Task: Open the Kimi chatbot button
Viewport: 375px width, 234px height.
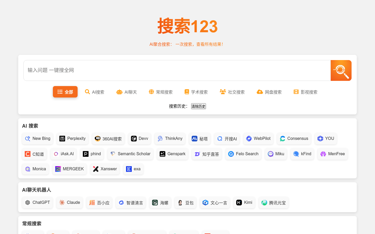Action: pyautogui.click(x=244, y=203)
